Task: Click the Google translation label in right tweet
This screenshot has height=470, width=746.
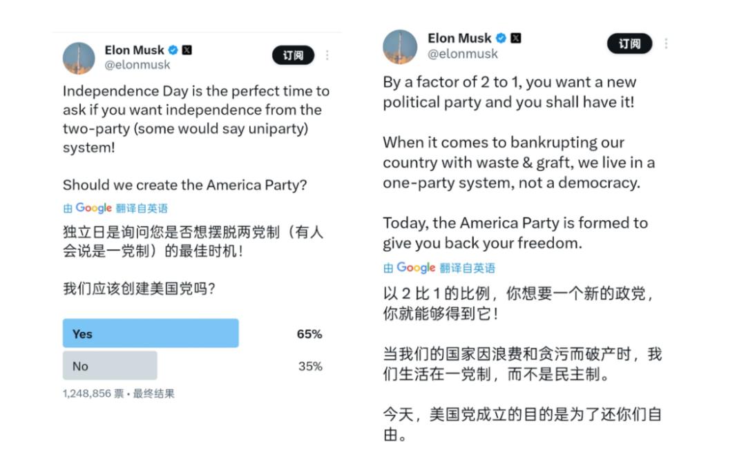Action: point(439,268)
